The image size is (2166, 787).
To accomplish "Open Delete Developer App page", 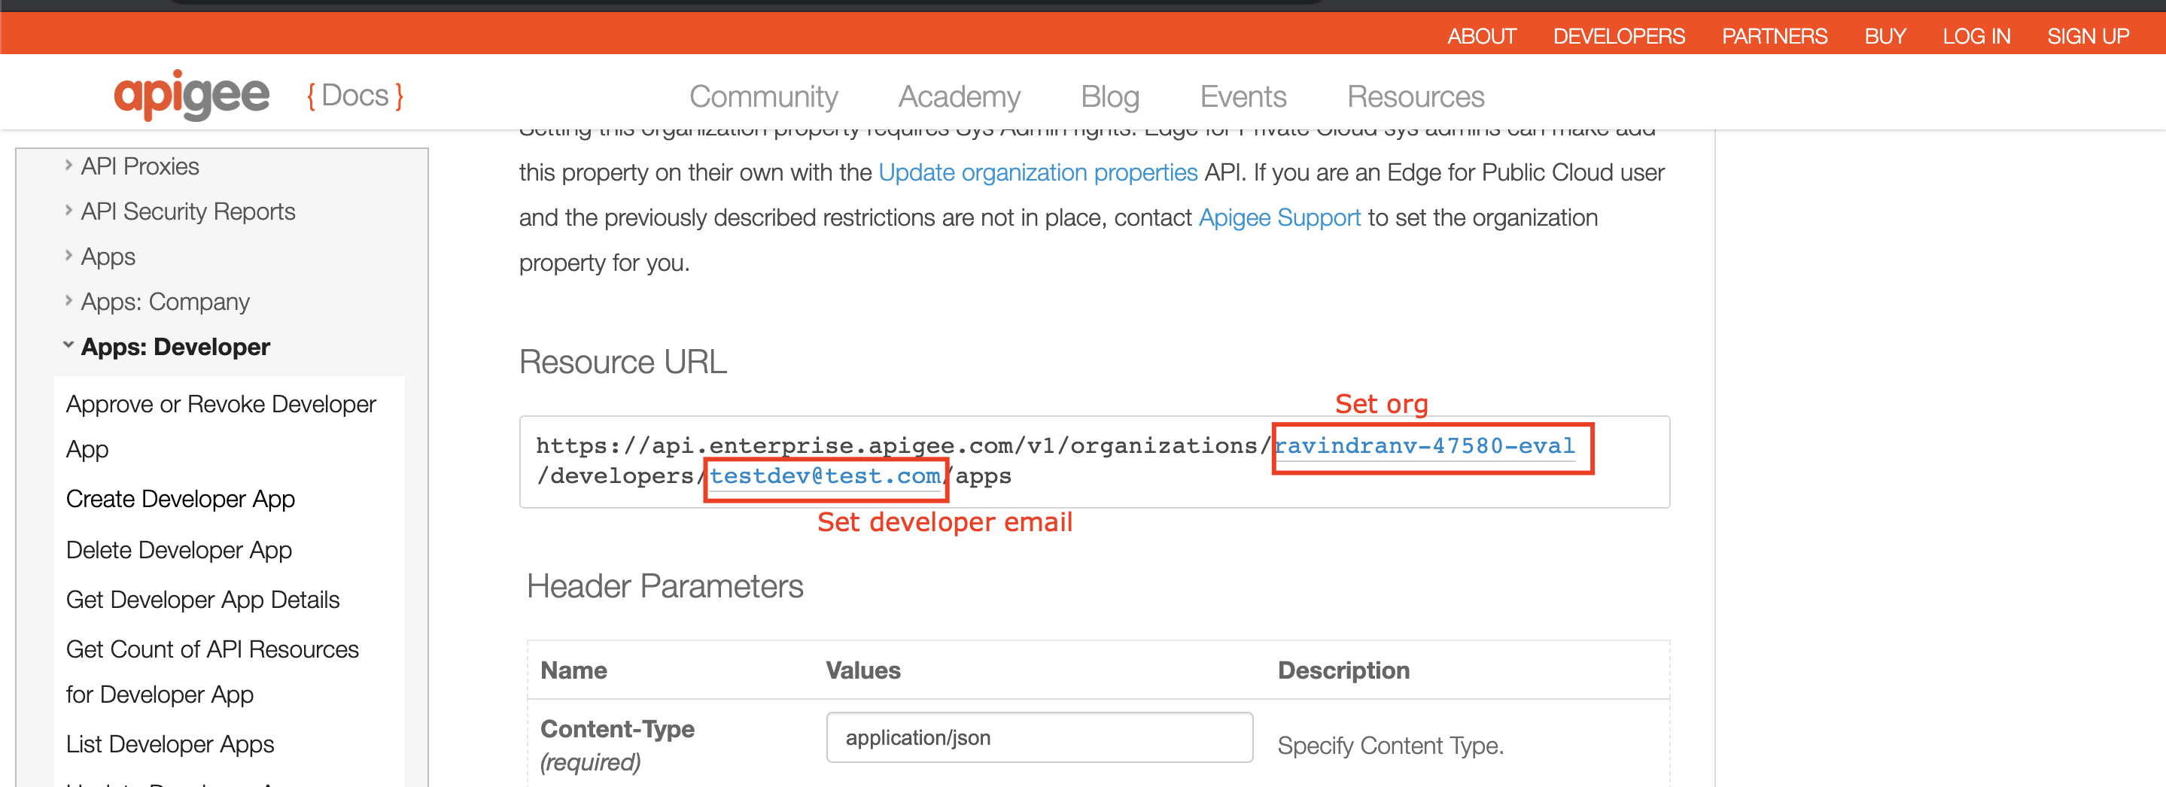I will click(x=178, y=550).
